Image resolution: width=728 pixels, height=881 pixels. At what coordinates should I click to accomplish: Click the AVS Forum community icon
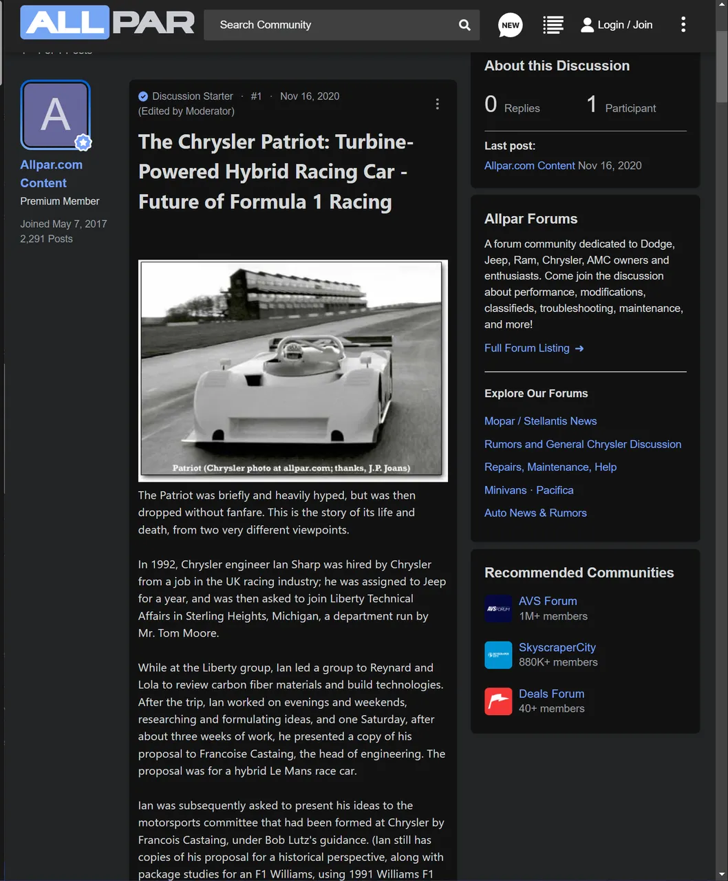click(x=498, y=608)
